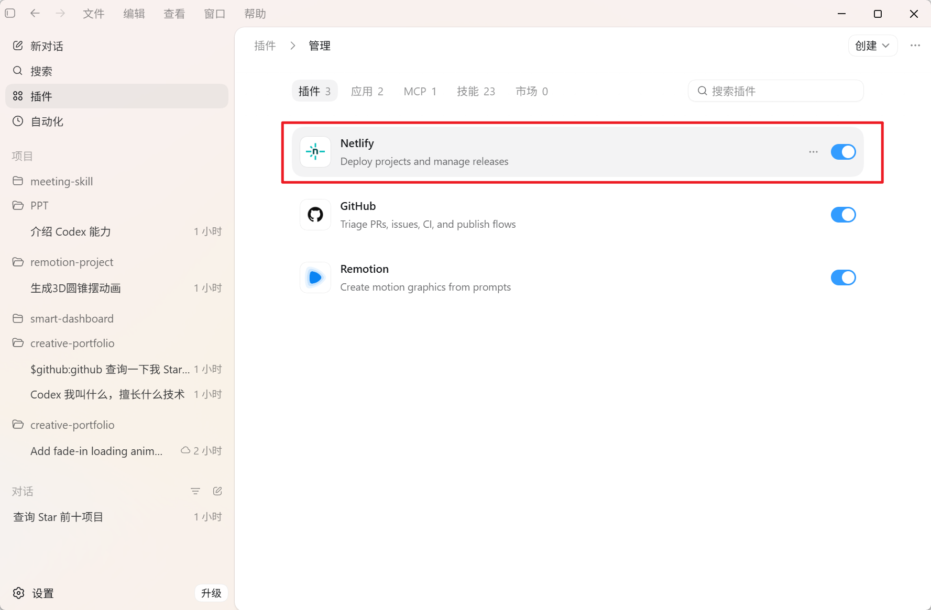Click the GitHub plugin name

coord(358,206)
